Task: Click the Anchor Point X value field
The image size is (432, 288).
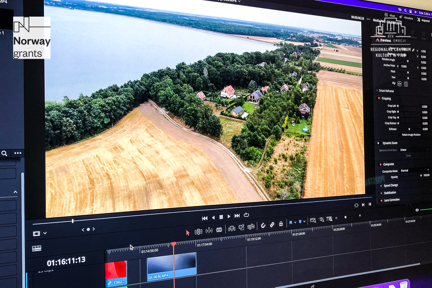Action: pos(404,67)
